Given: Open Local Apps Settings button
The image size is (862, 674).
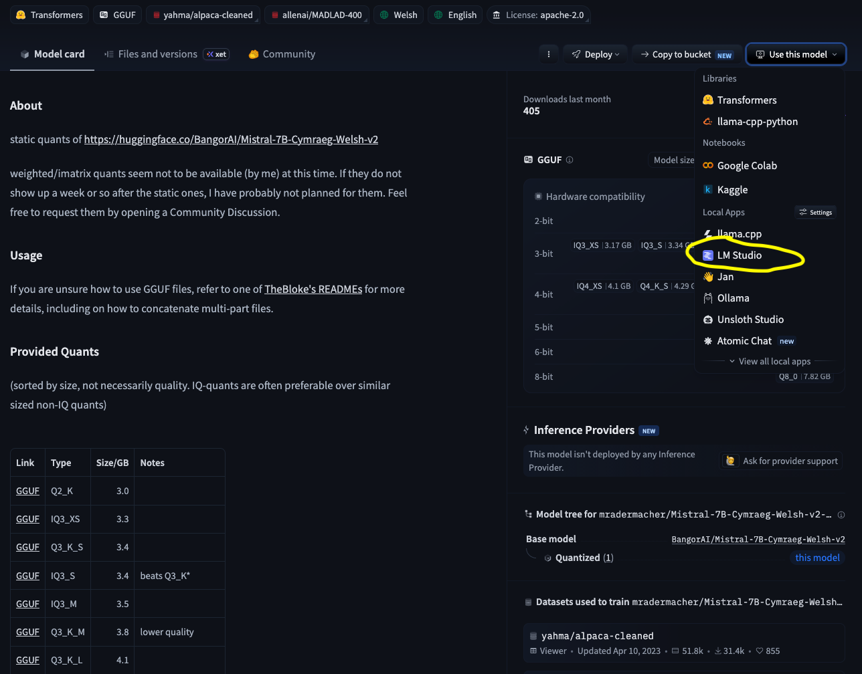Looking at the screenshot, I should 815,212.
